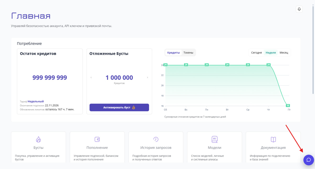
Task: Show next deferred boost with right arrow
Action: coord(148,78)
